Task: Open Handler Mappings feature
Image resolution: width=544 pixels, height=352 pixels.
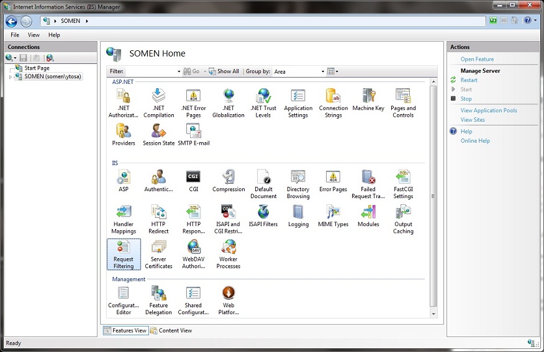Action: point(124,219)
